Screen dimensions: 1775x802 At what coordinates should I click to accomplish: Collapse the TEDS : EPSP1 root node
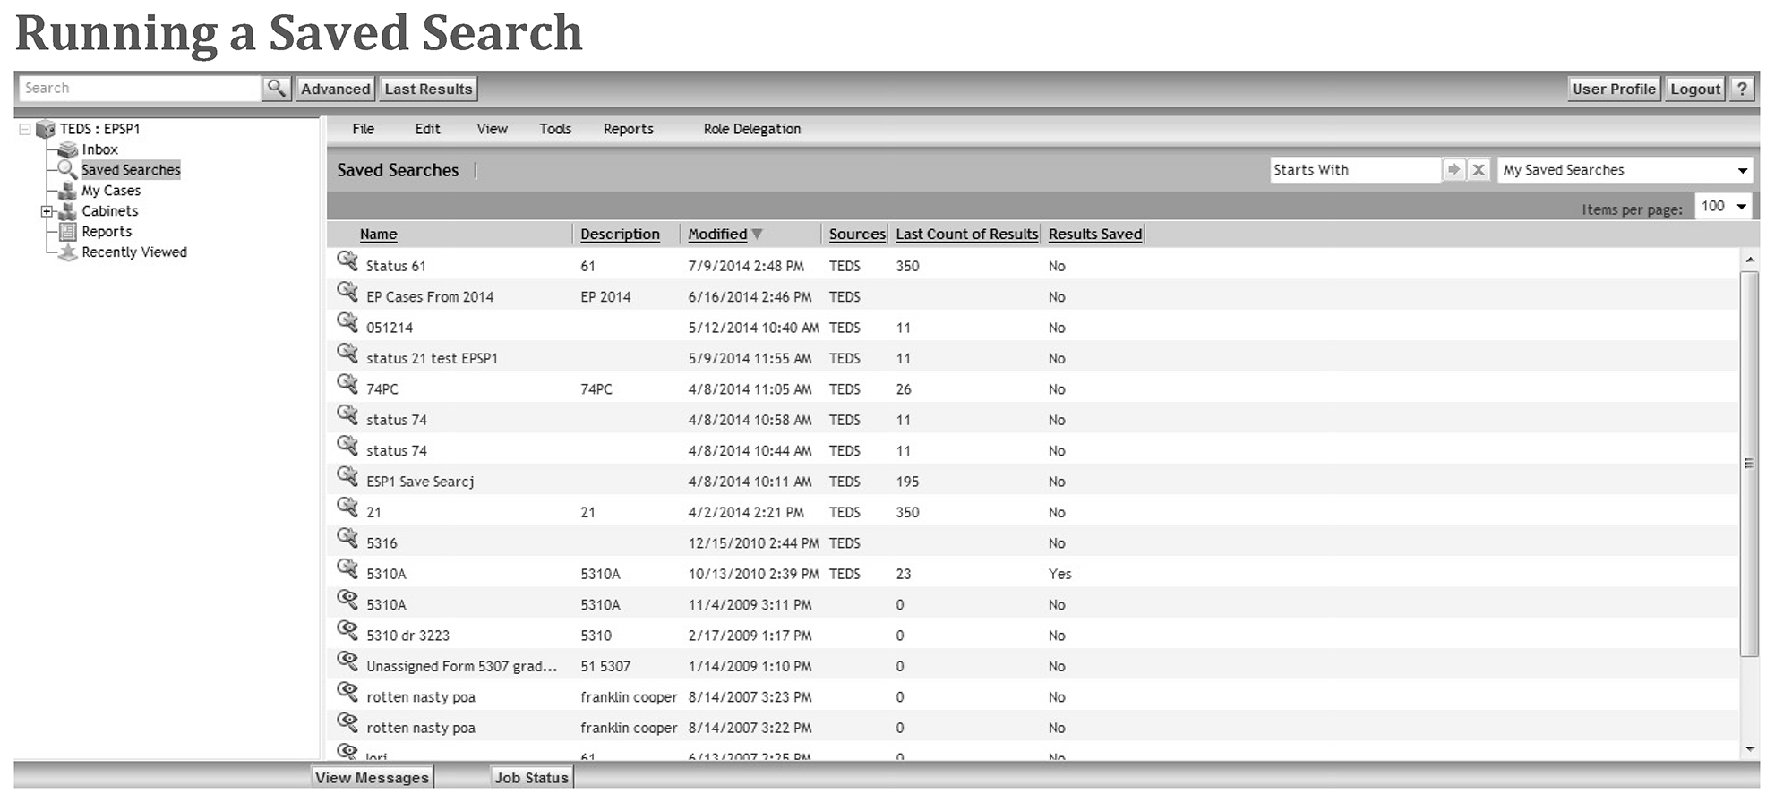pyautogui.click(x=25, y=129)
